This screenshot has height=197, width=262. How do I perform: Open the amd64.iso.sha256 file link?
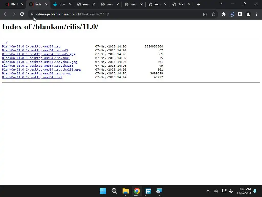click(x=38, y=66)
